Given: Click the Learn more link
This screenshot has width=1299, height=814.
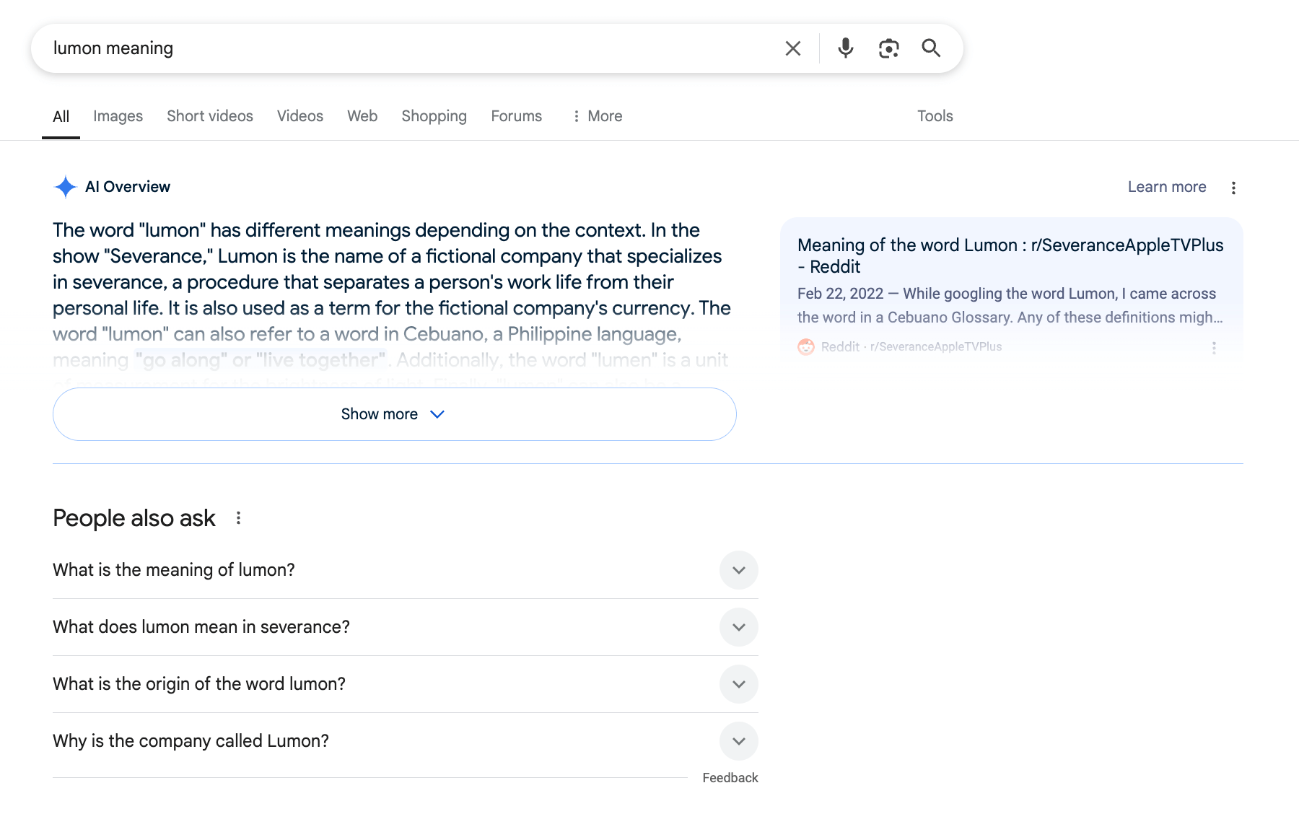Looking at the screenshot, I should (1166, 187).
